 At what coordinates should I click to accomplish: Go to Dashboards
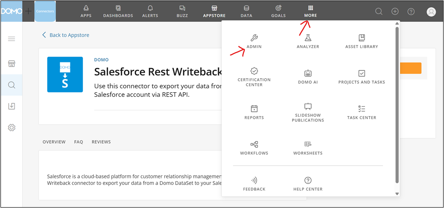click(118, 12)
